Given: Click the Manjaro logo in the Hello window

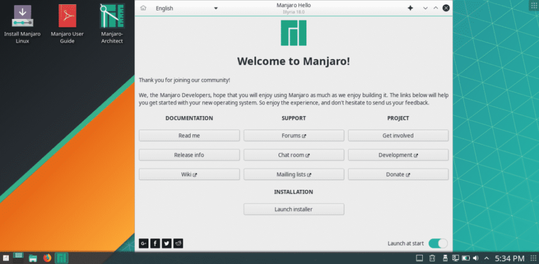Looking at the screenshot, I should (294, 33).
